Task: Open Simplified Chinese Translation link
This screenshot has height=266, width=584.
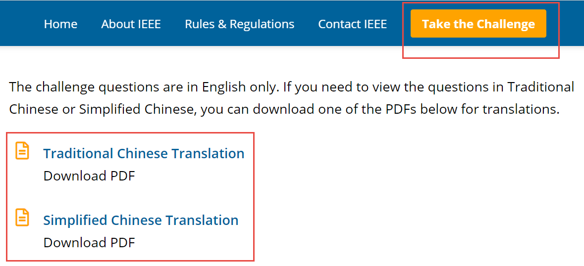Action: pos(141,220)
